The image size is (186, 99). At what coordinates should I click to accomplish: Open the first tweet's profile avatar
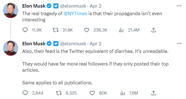pos(11,10)
